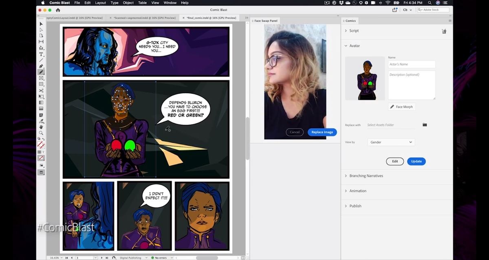Image resolution: width=489 pixels, height=260 pixels.
Task: Select the Gradient Swatch tool
Action: (x=41, y=103)
